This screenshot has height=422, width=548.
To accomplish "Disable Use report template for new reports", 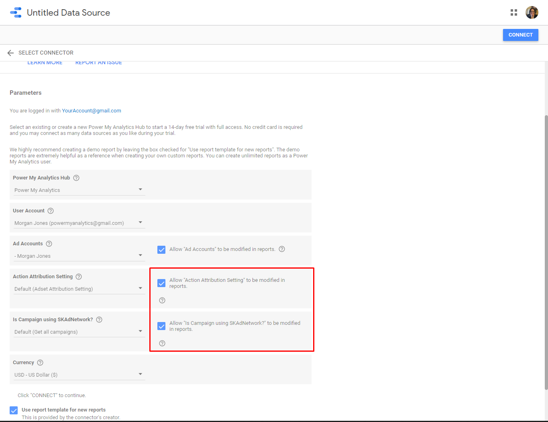I will click(x=14, y=410).
